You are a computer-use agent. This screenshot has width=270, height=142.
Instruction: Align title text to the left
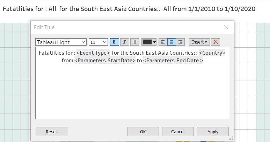click(x=163, y=42)
